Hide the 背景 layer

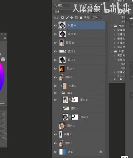tap(55, 152)
